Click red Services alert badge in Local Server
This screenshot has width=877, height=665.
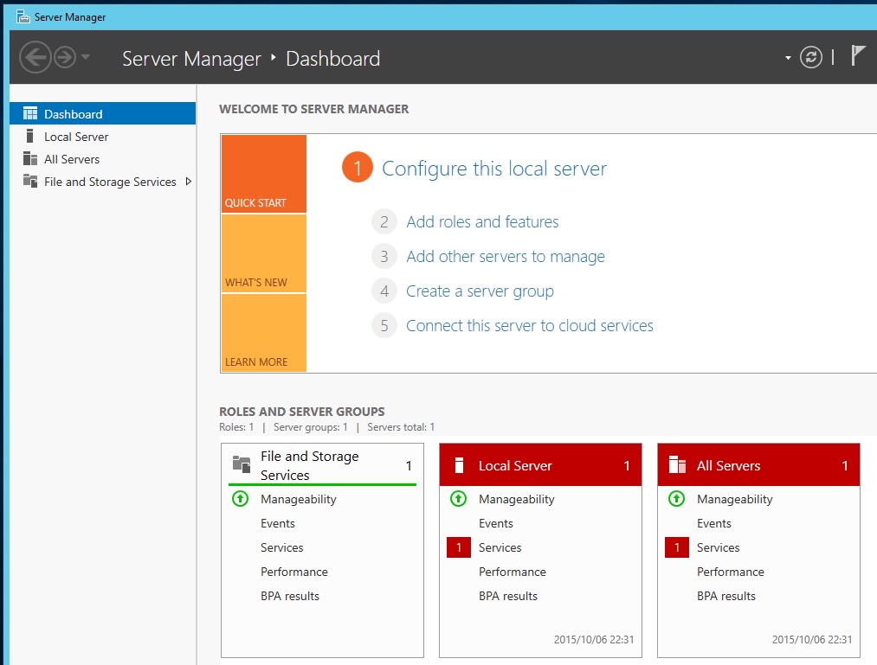(459, 547)
